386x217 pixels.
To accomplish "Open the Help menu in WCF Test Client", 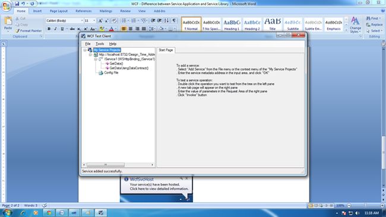I will click(x=113, y=44).
